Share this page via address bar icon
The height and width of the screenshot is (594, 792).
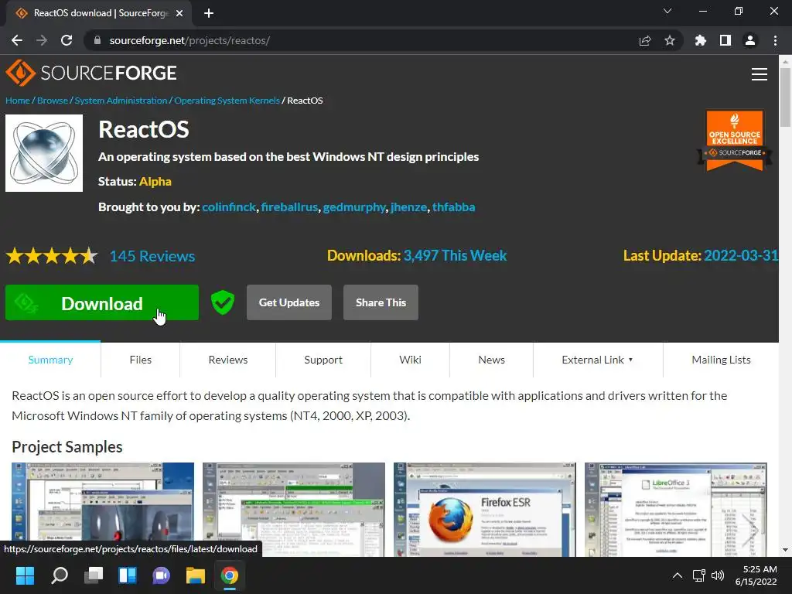(x=645, y=40)
